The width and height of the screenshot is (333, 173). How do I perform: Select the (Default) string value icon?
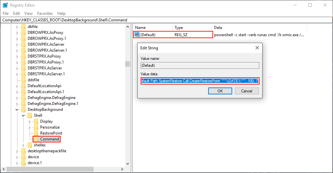tap(137, 35)
